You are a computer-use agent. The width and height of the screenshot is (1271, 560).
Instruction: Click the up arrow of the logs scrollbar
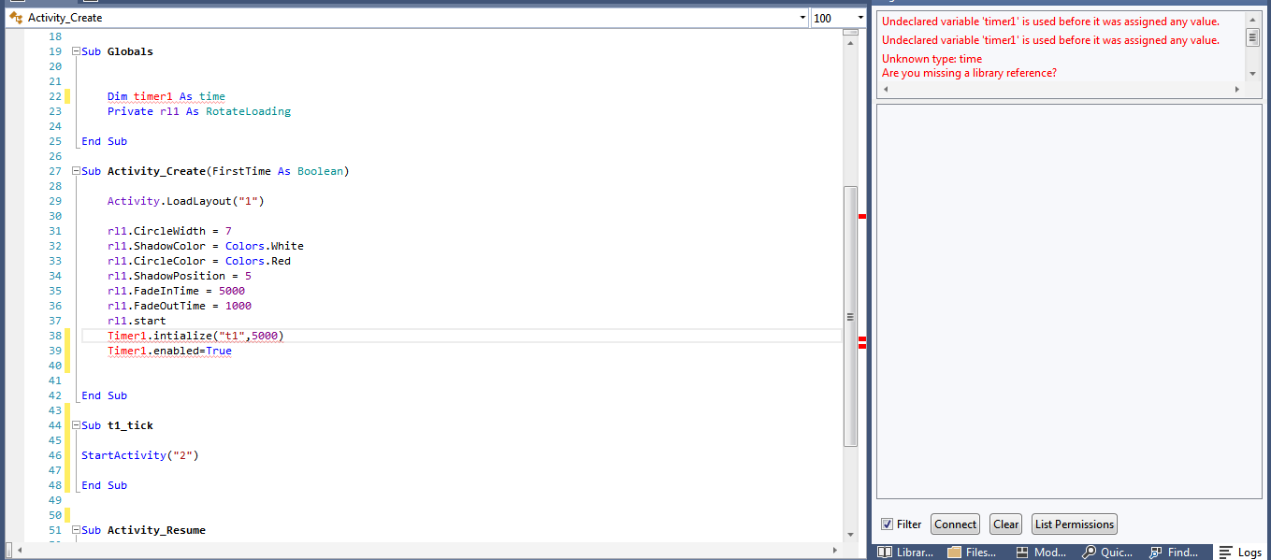(x=1253, y=18)
